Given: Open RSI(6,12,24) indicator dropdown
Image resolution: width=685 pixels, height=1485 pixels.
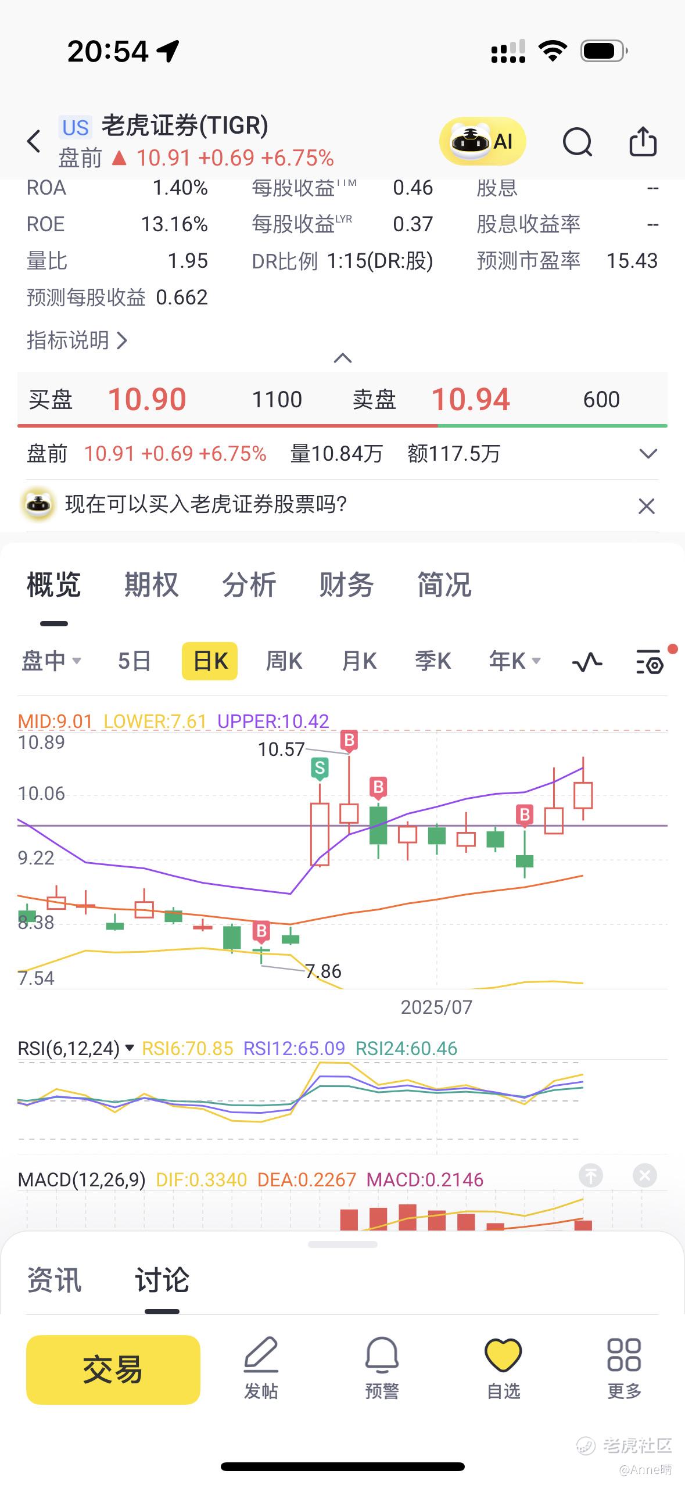Looking at the screenshot, I should coord(76,1049).
